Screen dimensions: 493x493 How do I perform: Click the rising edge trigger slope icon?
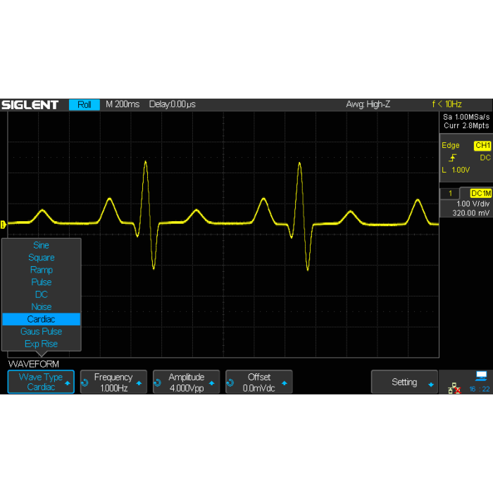[451, 158]
